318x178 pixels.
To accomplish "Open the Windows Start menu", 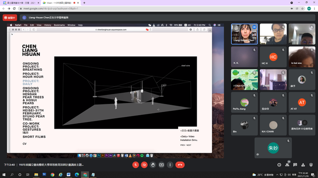I will 4,174.
